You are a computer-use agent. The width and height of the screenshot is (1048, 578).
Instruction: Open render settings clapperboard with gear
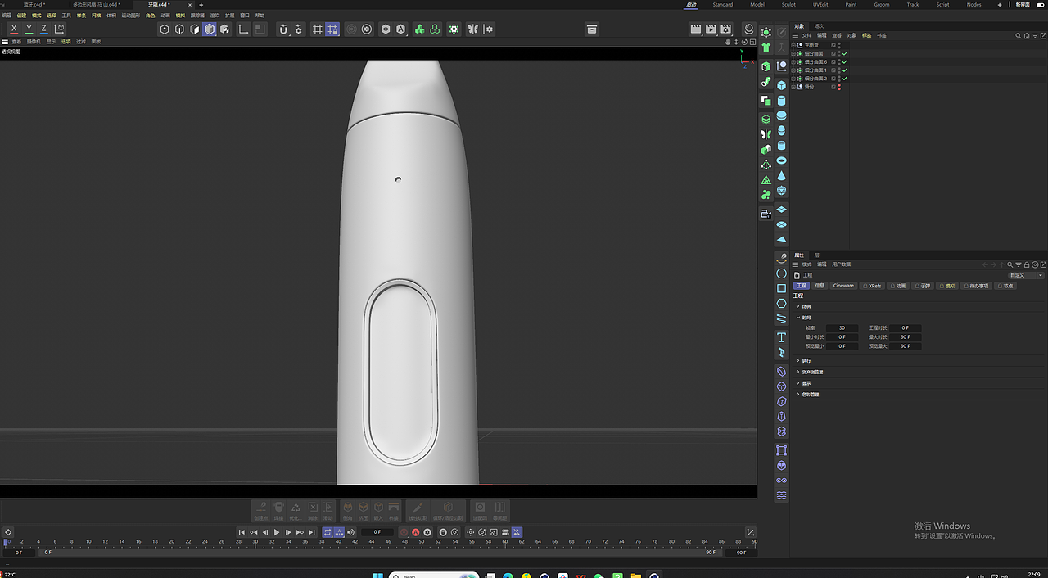[725, 29]
